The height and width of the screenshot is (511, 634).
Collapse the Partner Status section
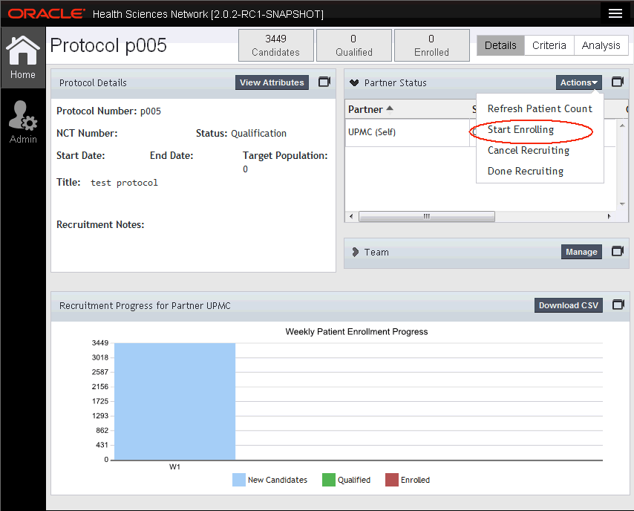coord(354,82)
